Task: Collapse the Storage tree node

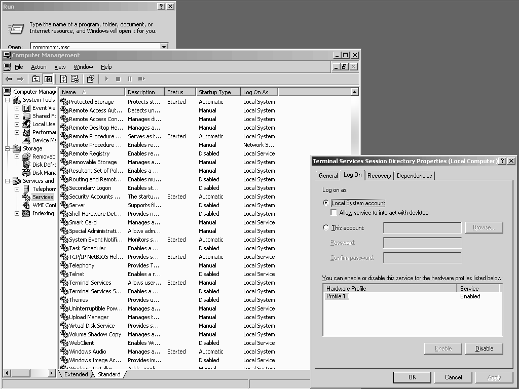Action: 7,148
